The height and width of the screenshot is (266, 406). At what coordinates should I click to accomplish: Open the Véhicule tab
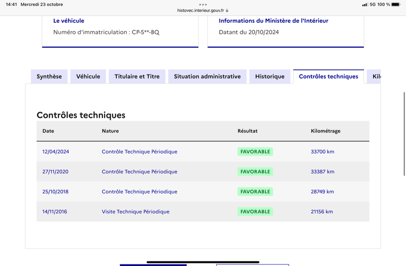tap(88, 77)
